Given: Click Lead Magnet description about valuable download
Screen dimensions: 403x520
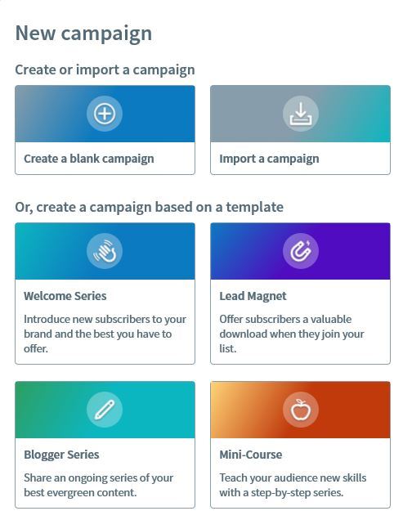Looking at the screenshot, I should click(292, 334).
